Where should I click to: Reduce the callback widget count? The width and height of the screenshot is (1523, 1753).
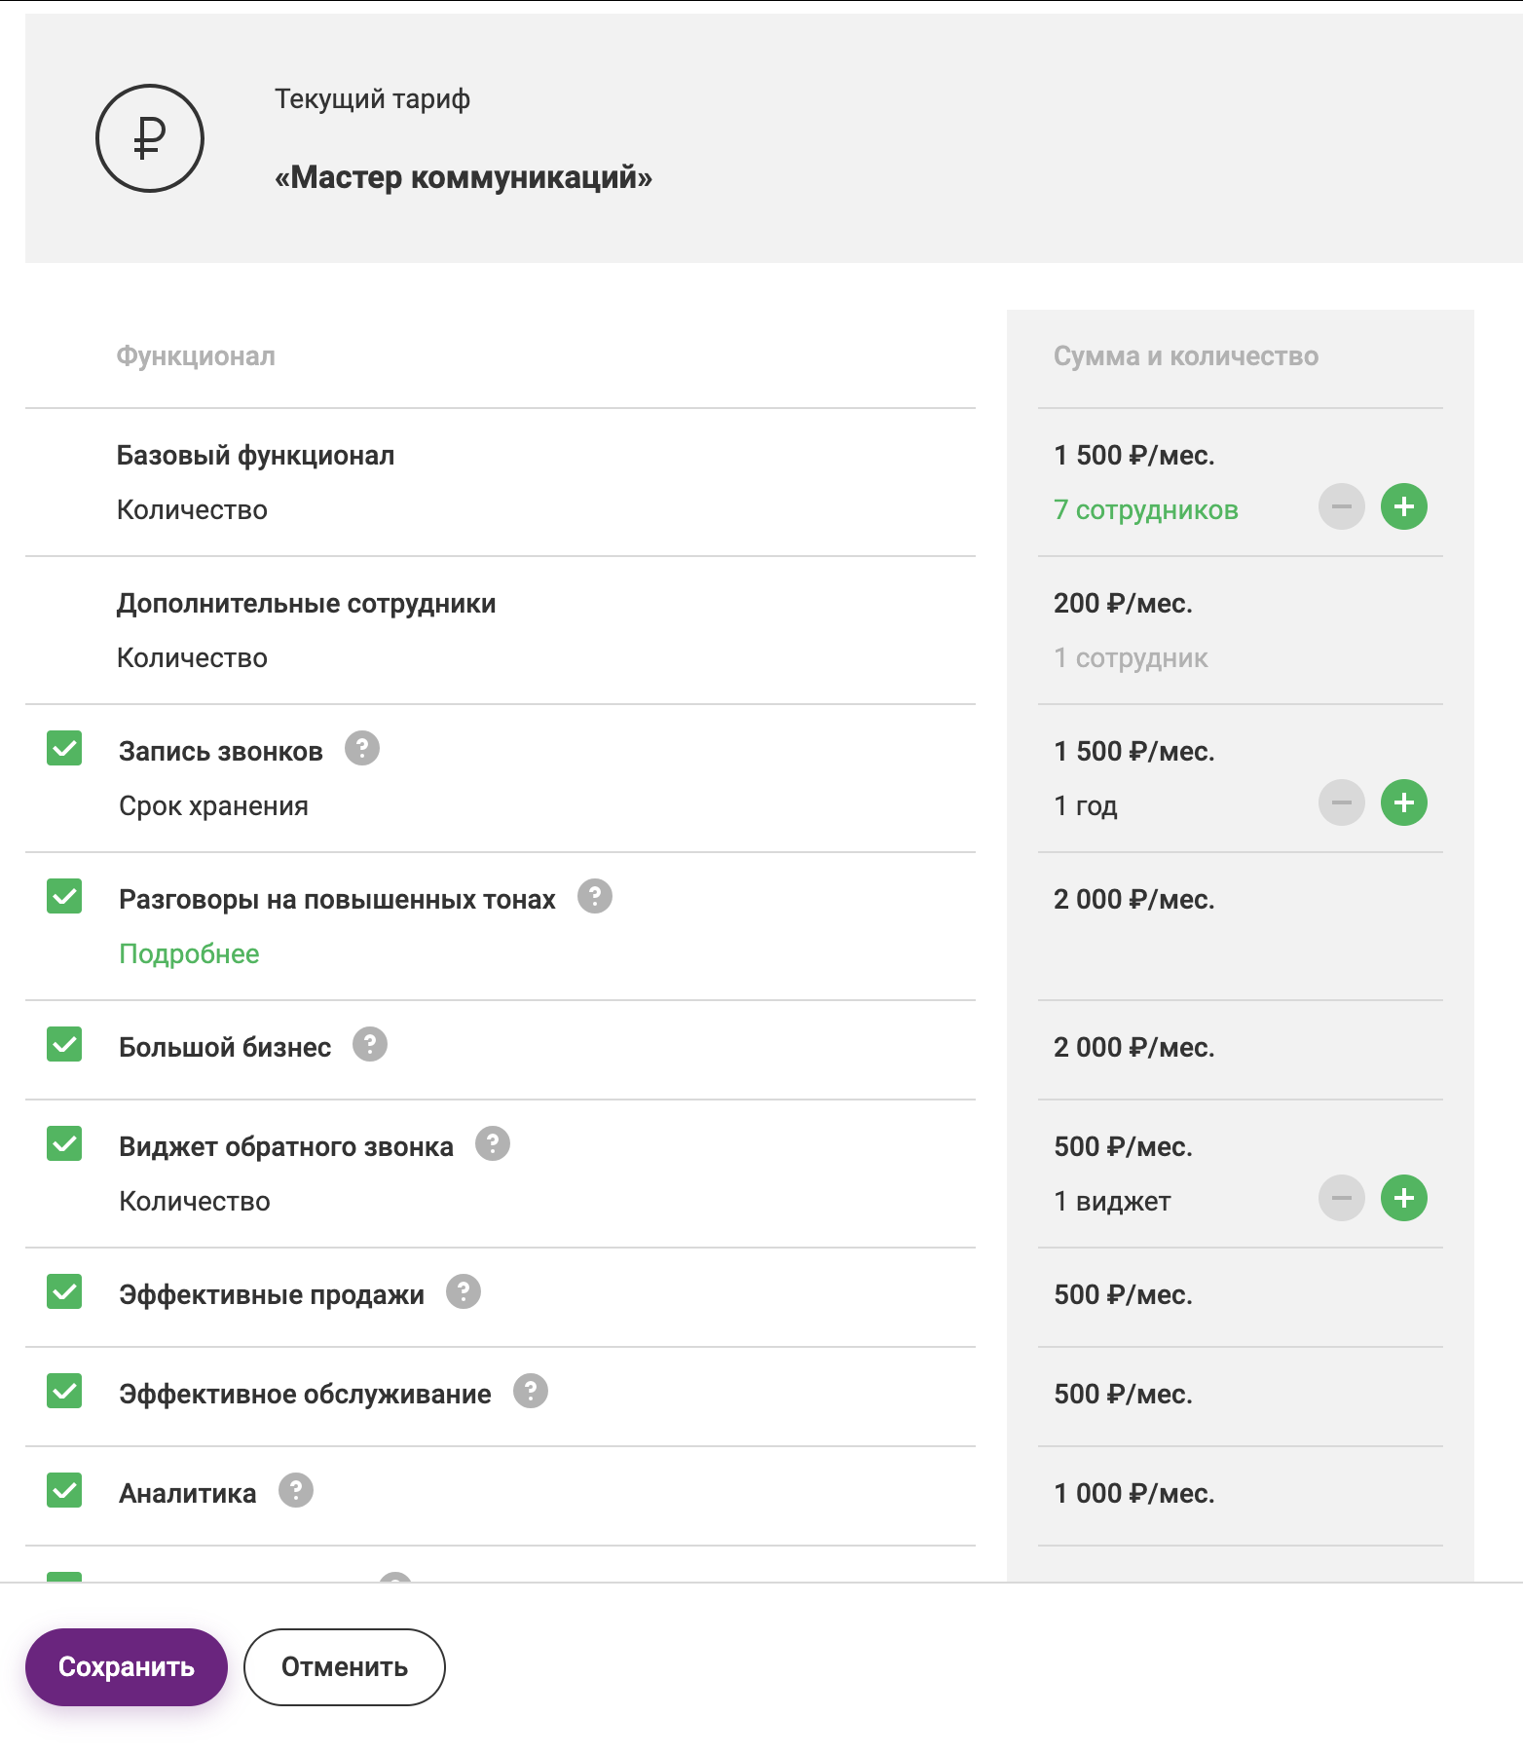1341,1199
